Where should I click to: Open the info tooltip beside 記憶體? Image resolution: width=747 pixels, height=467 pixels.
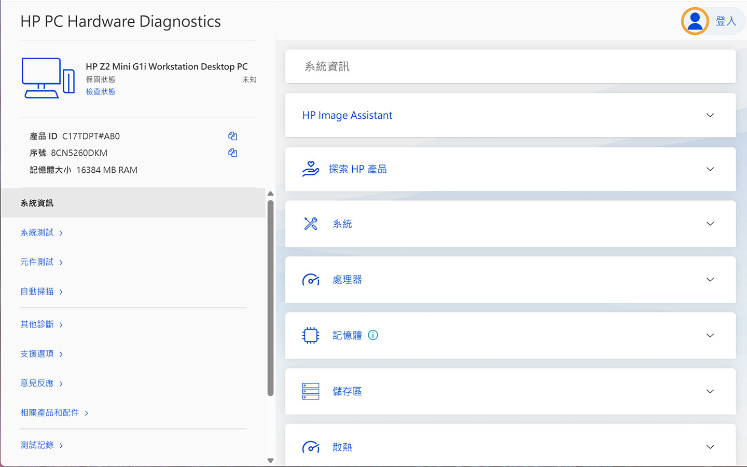373,335
